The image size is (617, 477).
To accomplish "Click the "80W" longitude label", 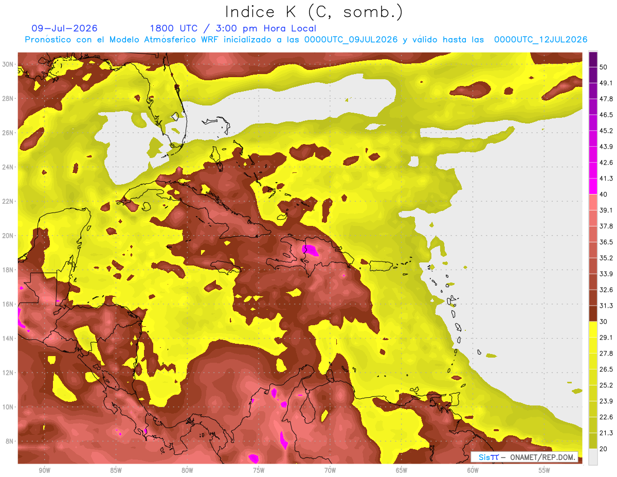I will pyautogui.click(x=187, y=470).
